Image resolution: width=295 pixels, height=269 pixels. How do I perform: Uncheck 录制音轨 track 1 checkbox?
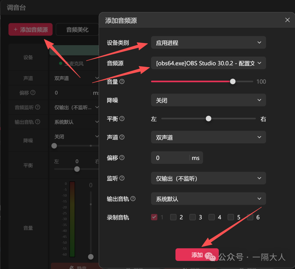[154, 217]
